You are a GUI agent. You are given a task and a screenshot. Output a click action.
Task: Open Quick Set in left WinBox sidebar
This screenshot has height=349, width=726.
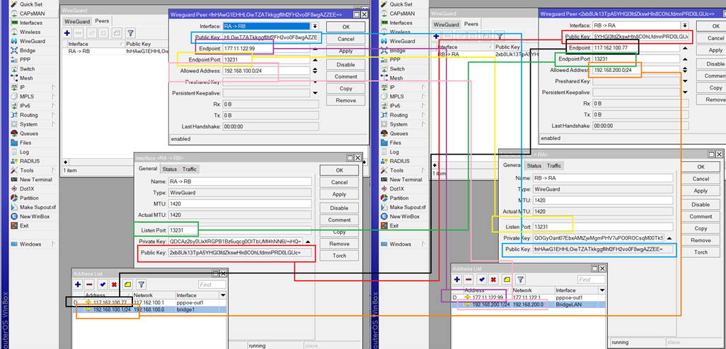(30, 4)
